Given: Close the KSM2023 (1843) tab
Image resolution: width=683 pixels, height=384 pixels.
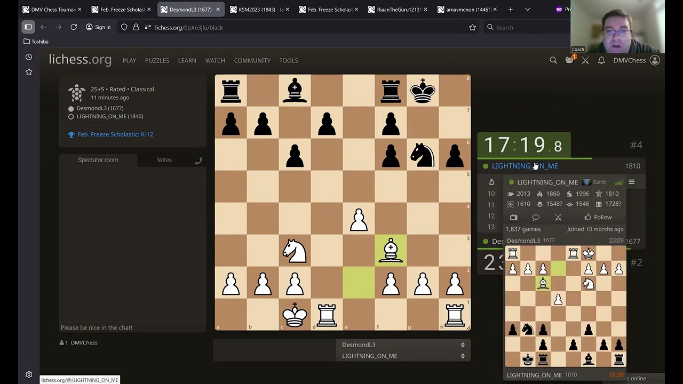Looking at the screenshot, I should coord(287,10).
